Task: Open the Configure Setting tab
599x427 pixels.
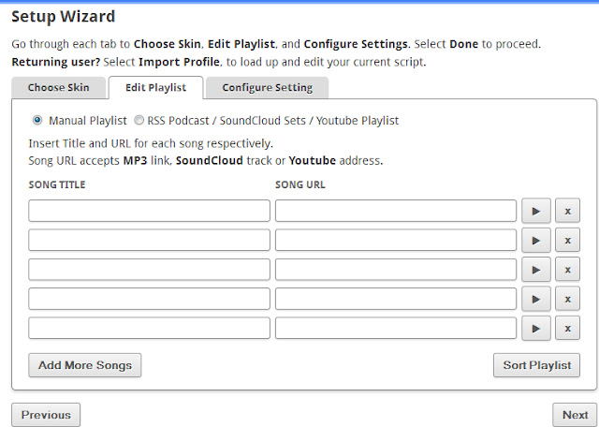Action: point(267,87)
